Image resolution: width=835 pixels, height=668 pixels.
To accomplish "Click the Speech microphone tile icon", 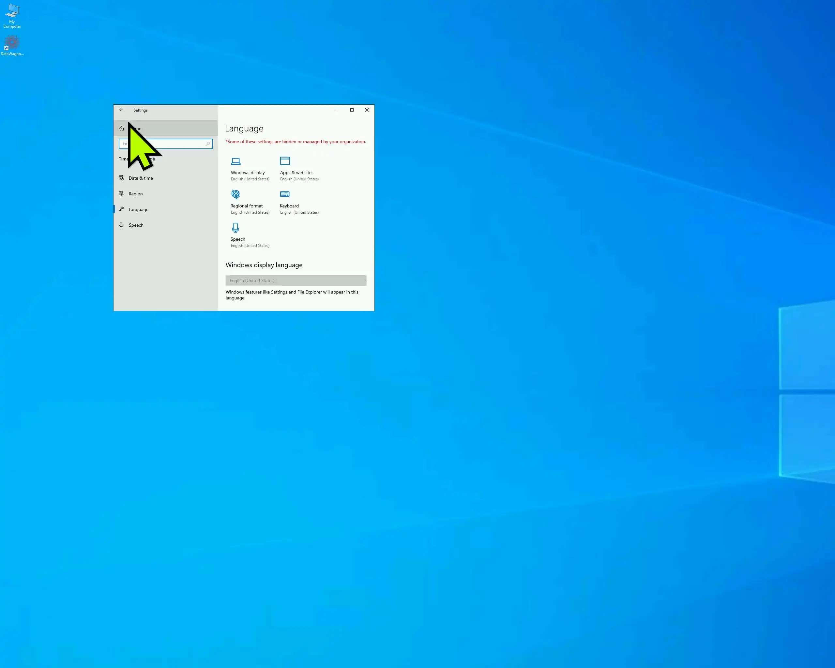I will coord(235,227).
